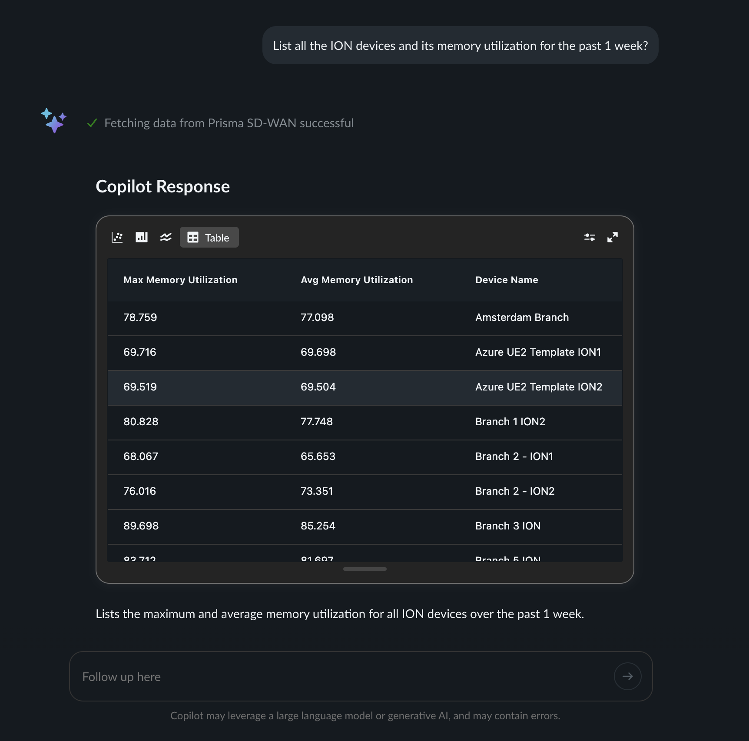This screenshot has width=749, height=741.
Task: Click the Device Name column header
Action: (x=507, y=280)
